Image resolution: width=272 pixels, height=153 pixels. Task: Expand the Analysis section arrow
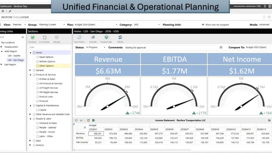click(x=30, y=145)
